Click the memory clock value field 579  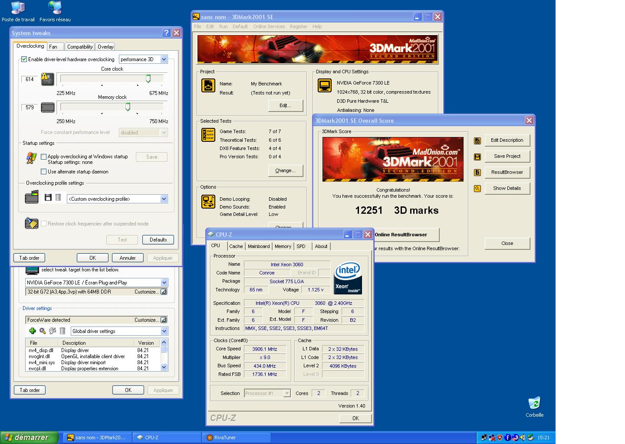[x=30, y=108]
